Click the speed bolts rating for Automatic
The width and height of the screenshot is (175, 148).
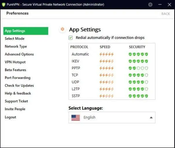(106, 54)
